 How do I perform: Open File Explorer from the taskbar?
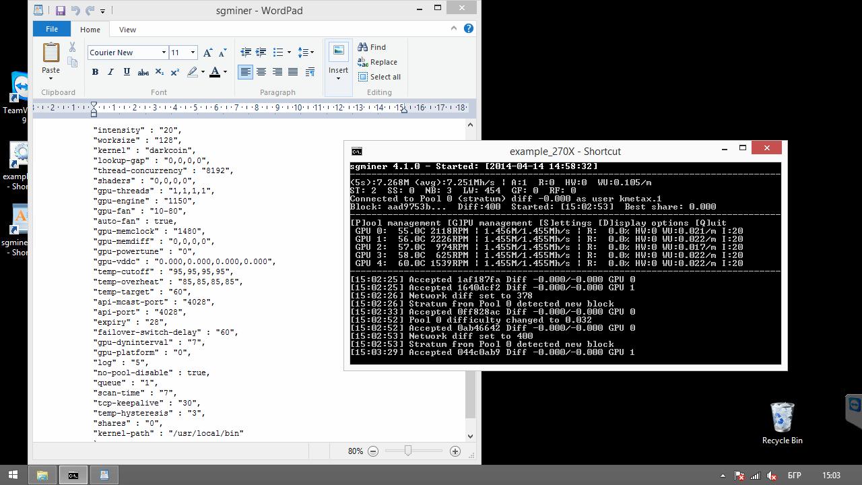tap(42, 475)
